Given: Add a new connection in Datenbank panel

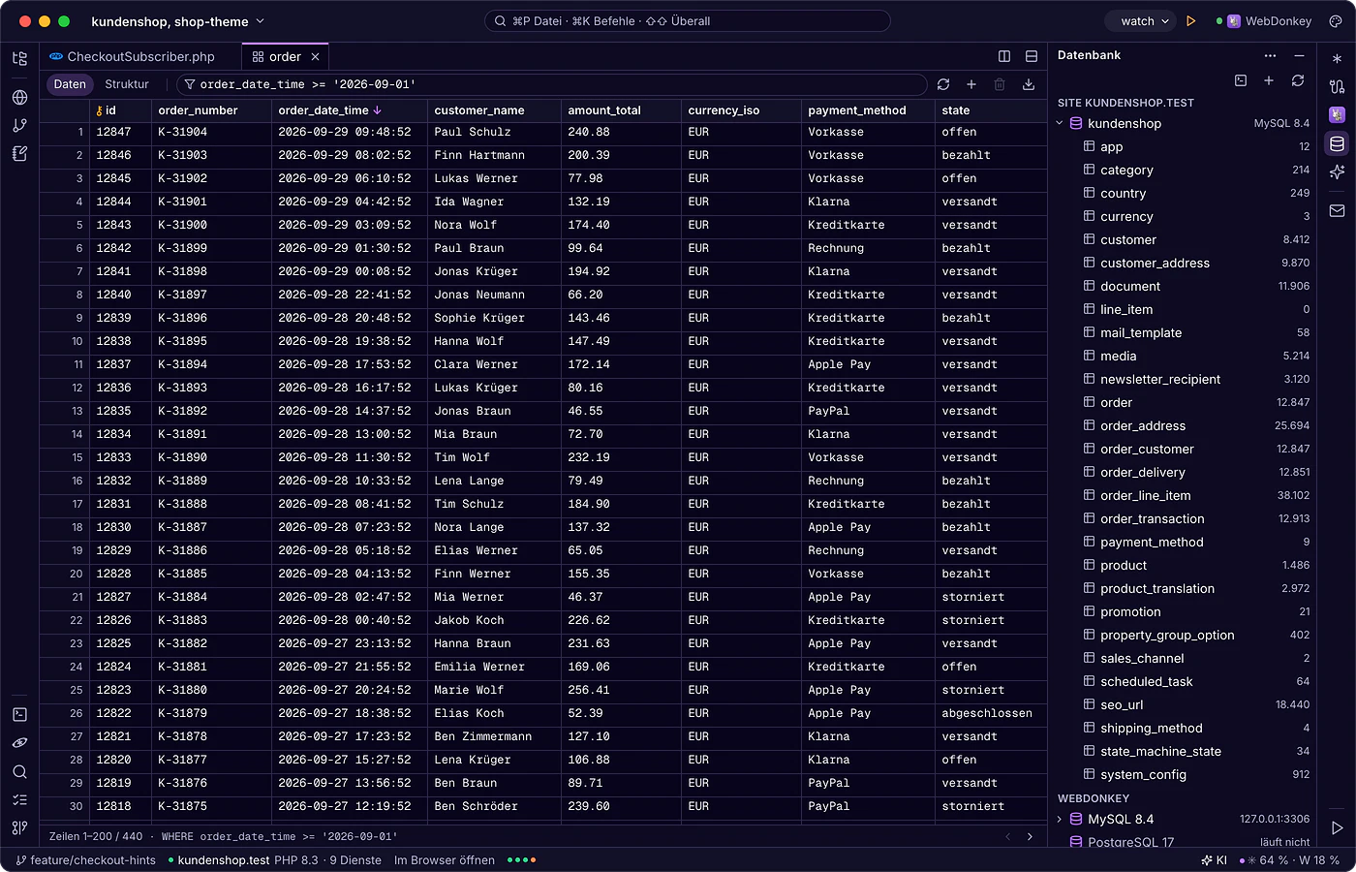Looking at the screenshot, I should [1269, 80].
